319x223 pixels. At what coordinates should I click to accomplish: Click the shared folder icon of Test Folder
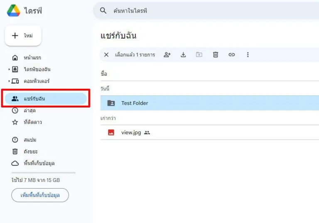[111, 103]
